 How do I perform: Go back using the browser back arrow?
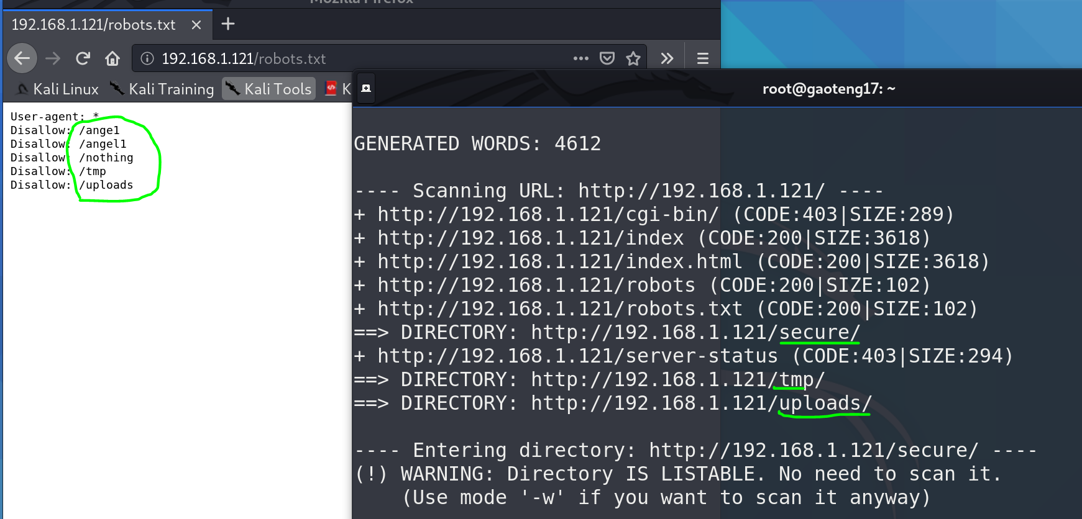(x=22, y=58)
